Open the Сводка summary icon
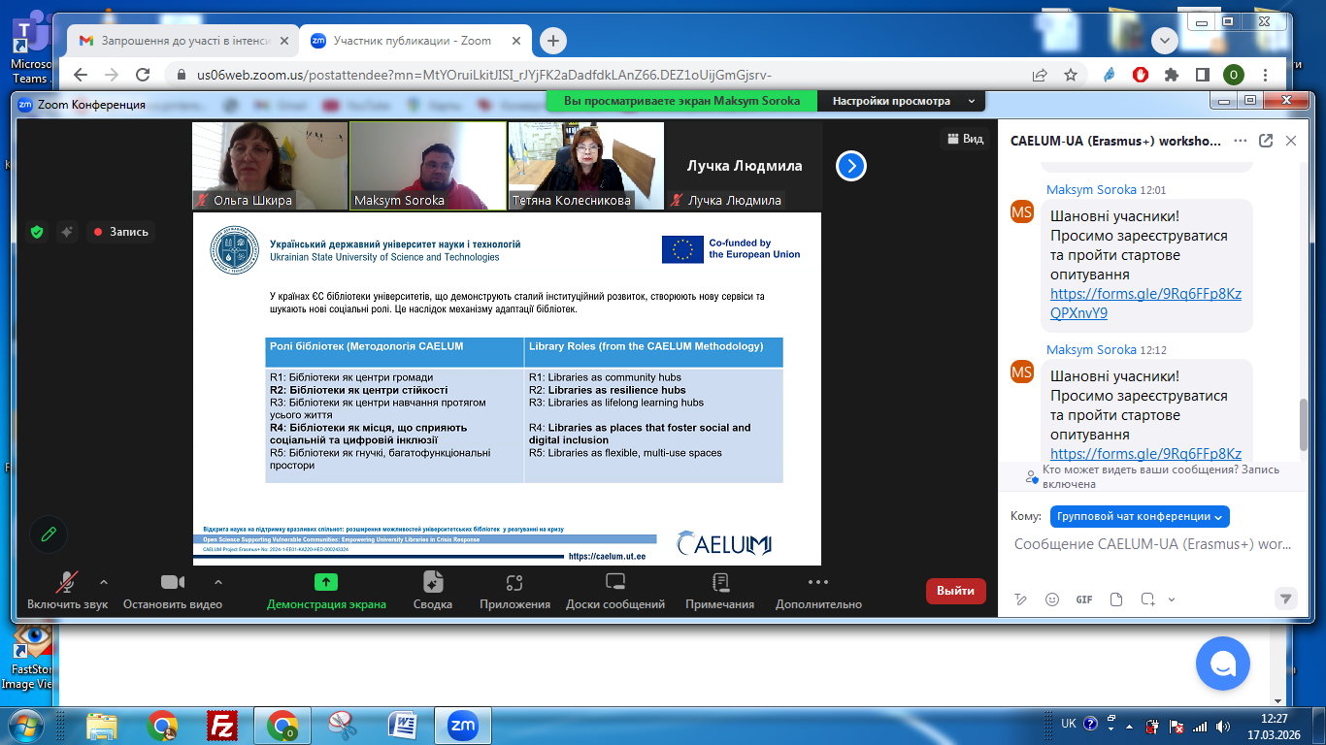The image size is (1326, 745). coord(432,583)
